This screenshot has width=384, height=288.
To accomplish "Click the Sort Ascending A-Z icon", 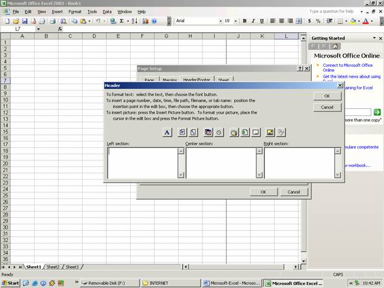I will 134,21.
